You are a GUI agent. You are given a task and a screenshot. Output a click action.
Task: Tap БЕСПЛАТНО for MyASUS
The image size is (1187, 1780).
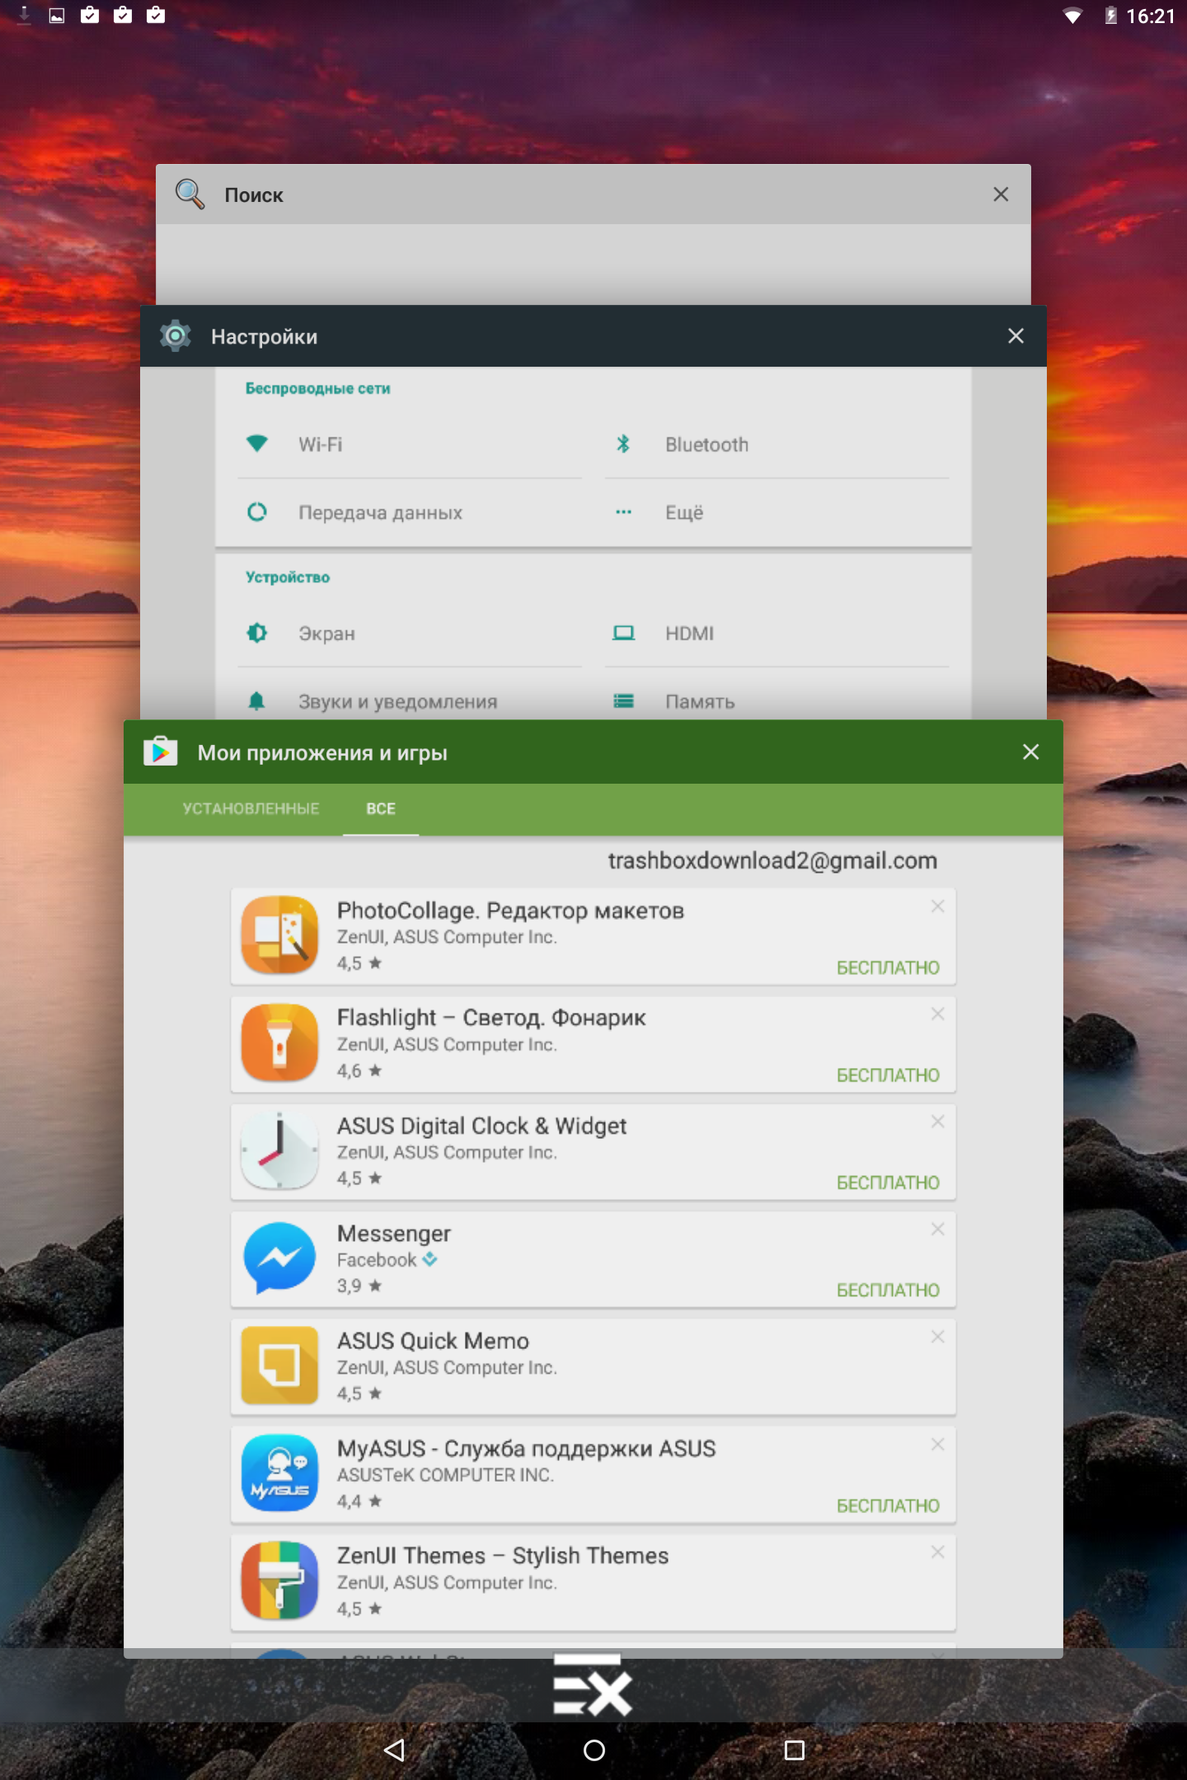pos(888,1506)
